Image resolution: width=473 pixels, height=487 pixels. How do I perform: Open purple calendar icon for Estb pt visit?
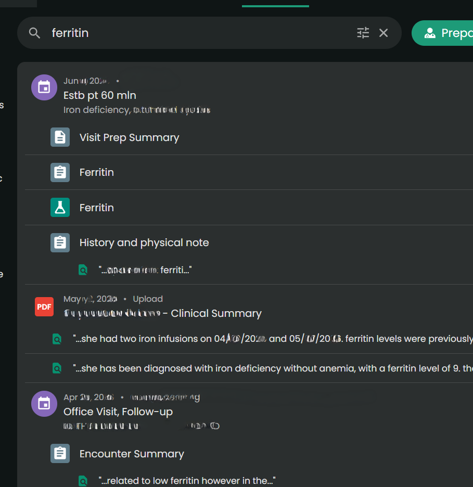coord(44,87)
